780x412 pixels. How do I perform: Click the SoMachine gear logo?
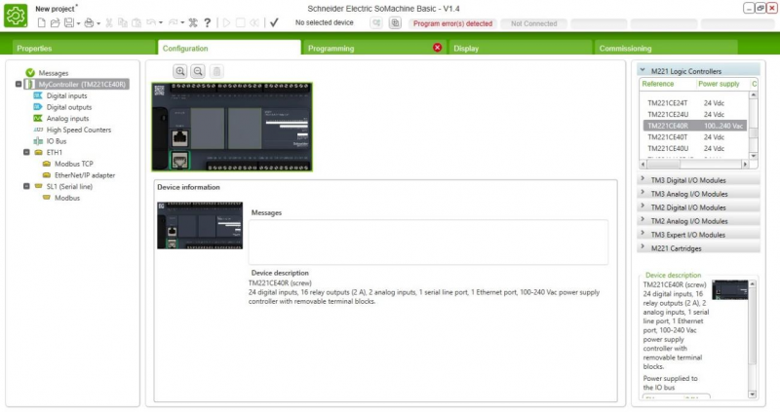point(16,16)
